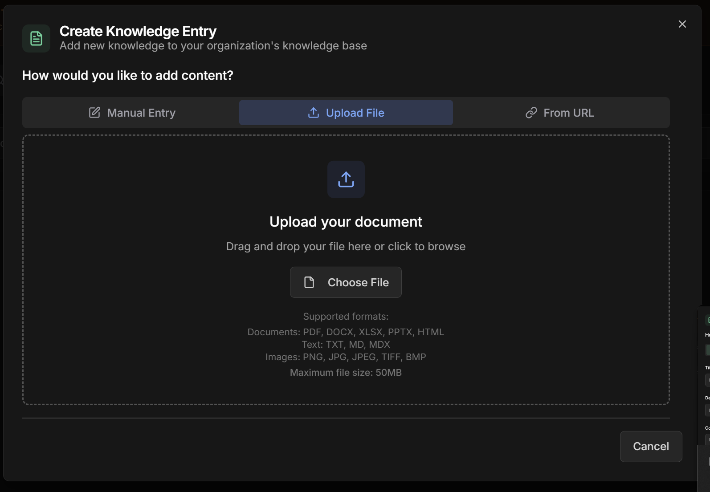Click the Choose File button
Viewport: 710px width, 492px height.
point(346,282)
